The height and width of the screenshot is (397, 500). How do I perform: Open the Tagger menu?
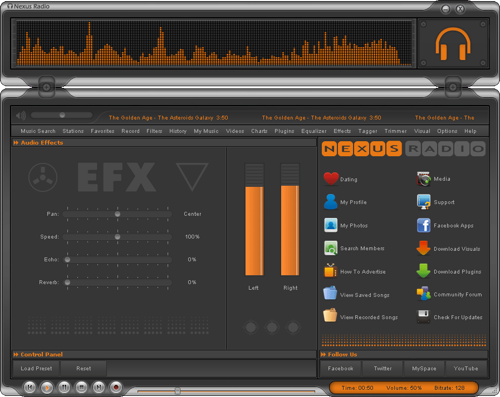pos(367,131)
